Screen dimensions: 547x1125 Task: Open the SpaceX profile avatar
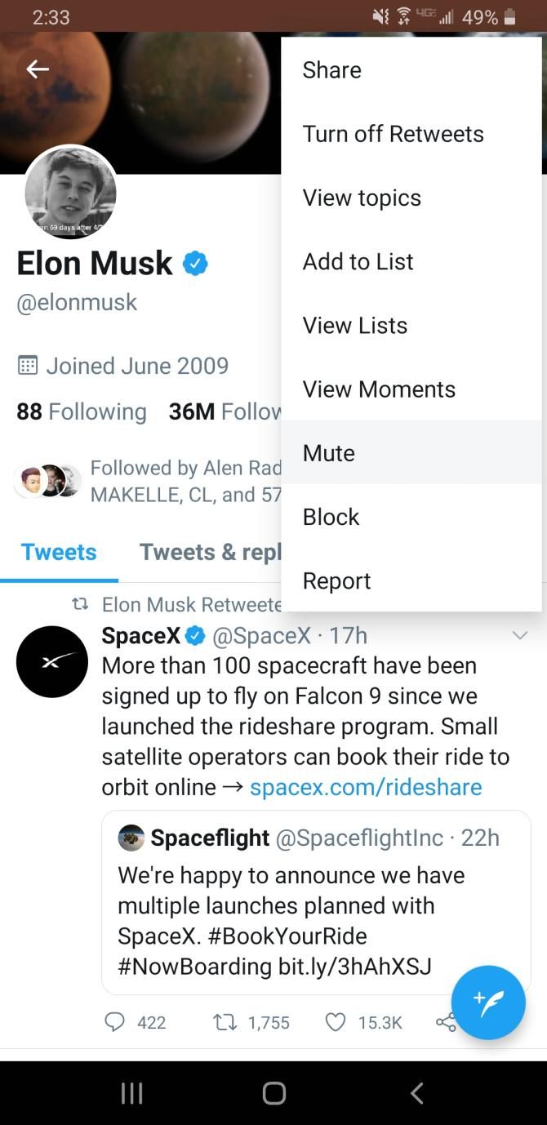52,661
